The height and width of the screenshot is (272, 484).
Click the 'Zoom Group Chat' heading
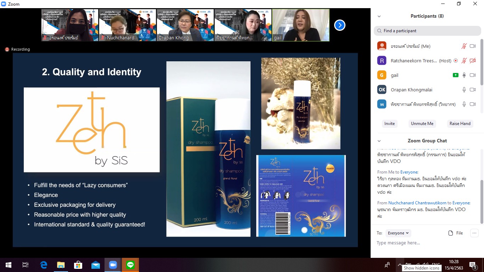click(427, 141)
